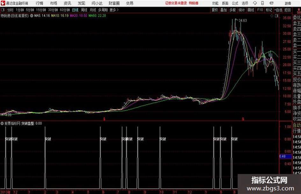Switch to the 周线 weekly tab

pos(84,10)
